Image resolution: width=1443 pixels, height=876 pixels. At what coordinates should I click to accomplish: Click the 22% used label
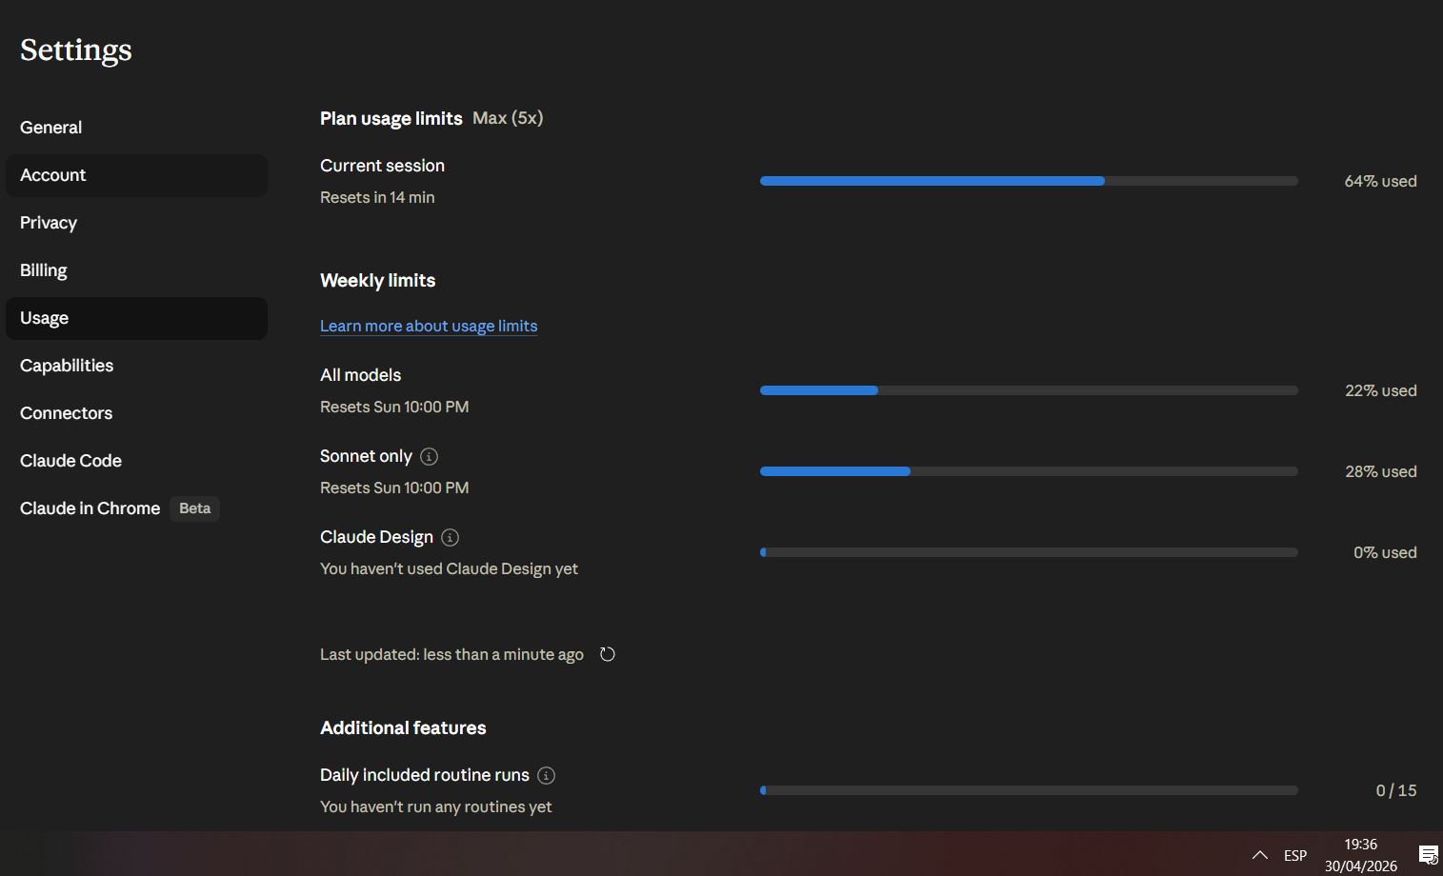point(1380,390)
